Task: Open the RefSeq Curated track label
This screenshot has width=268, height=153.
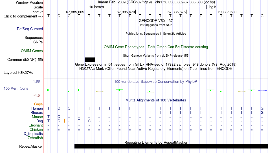Action: (x=30, y=29)
